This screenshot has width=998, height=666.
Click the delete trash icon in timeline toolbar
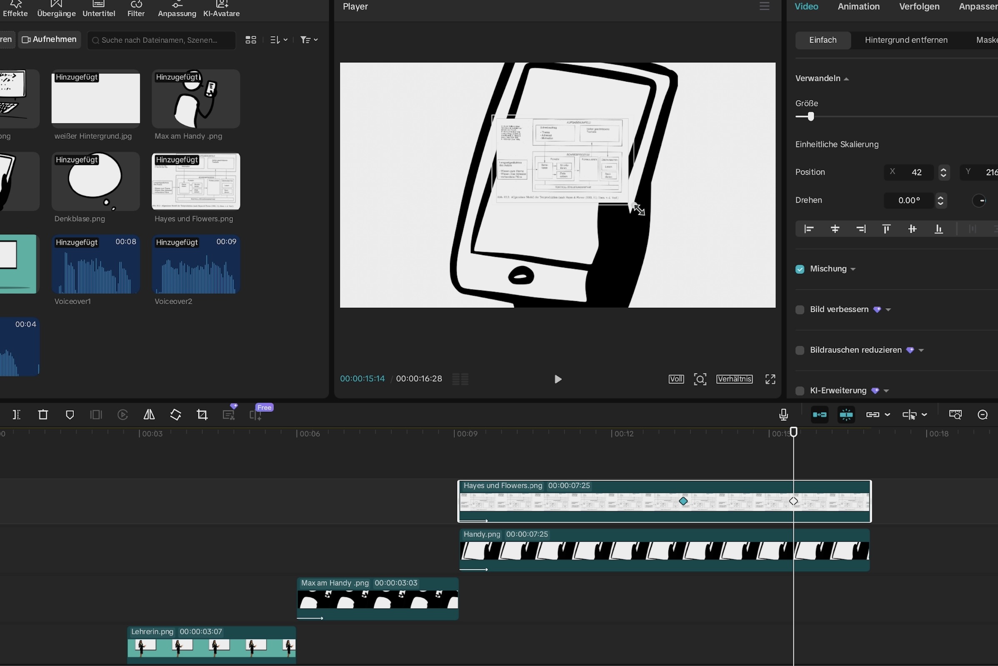click(x=43, y=415)
